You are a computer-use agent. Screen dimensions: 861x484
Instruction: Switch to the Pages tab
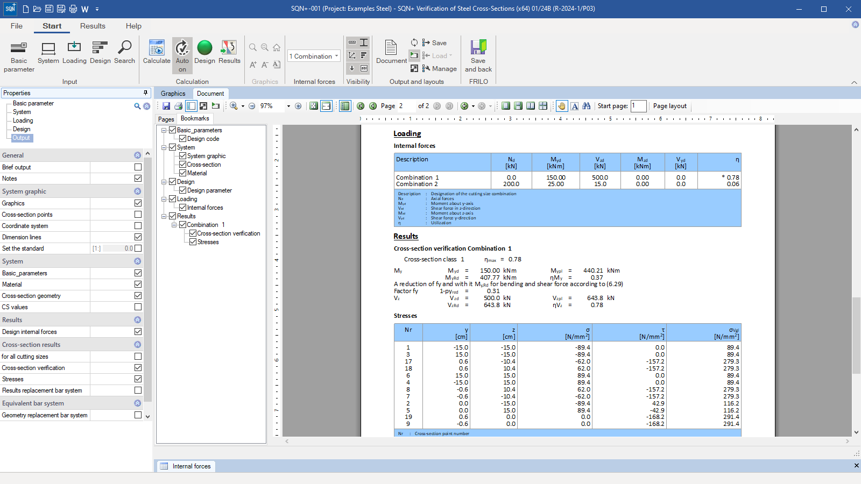[166, 119]
